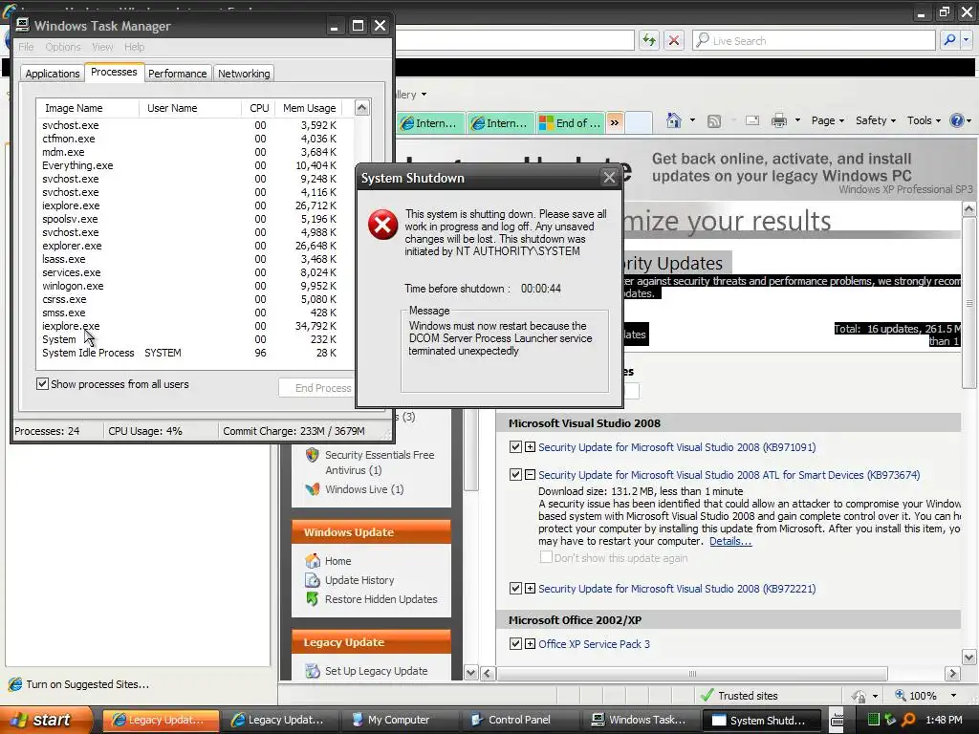Click Turn on Suggested Sites link
Image resolution: width=979 pixels, height=734 pixels.
click(x=87, y=684)
